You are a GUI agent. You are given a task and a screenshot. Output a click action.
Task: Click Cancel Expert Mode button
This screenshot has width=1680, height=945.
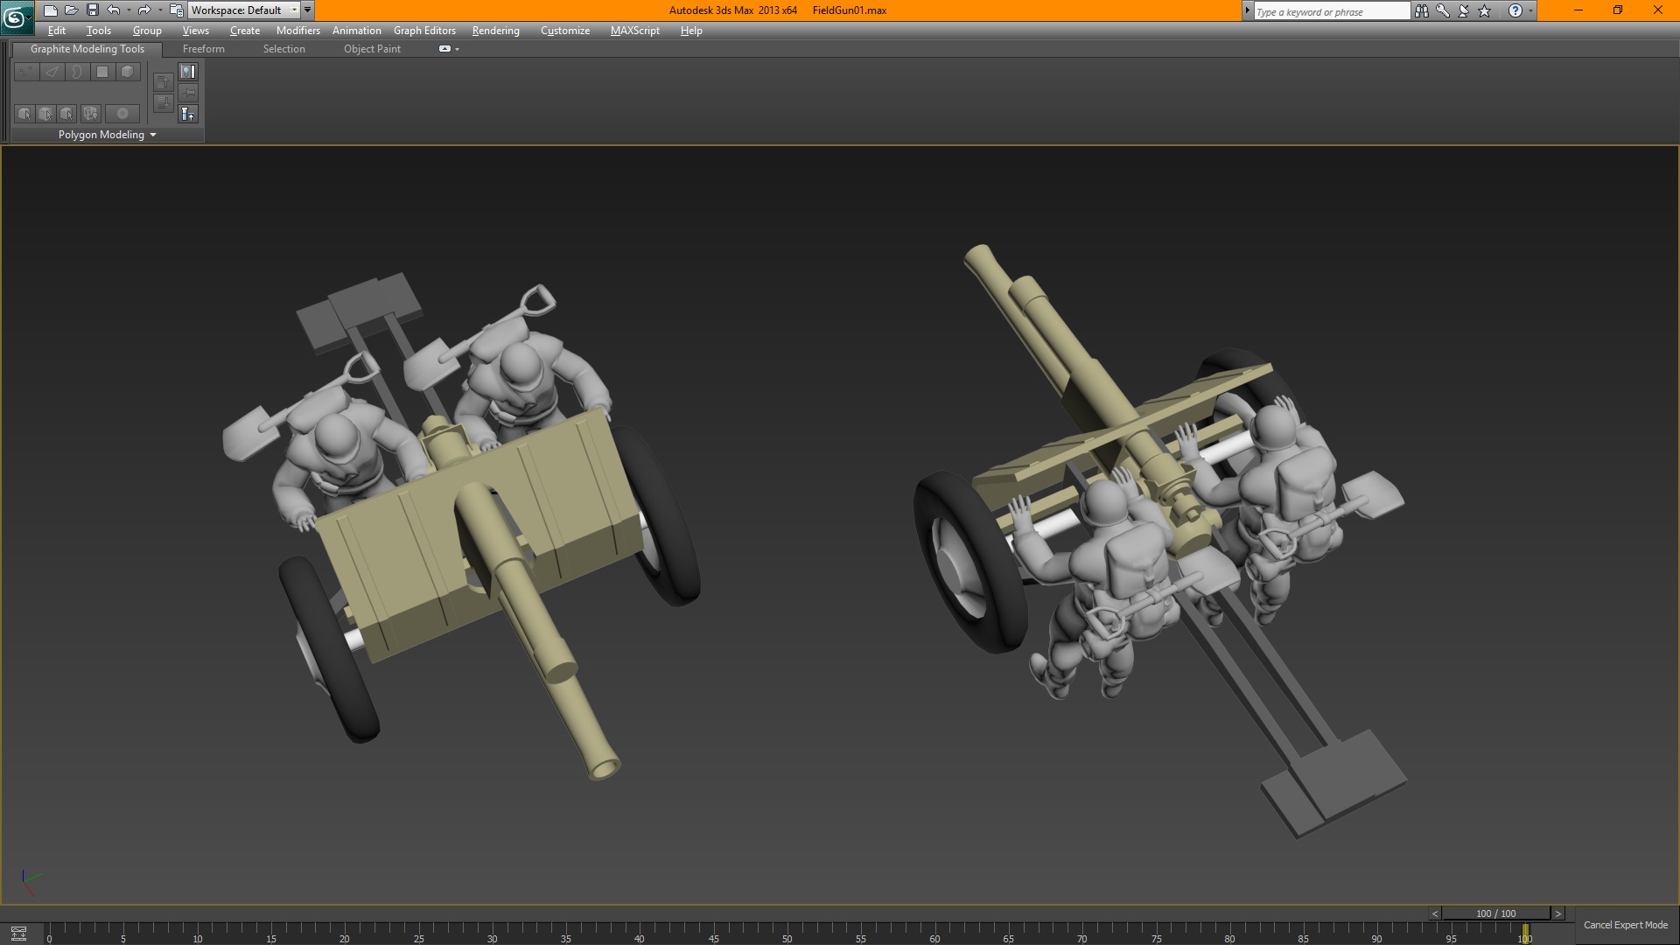(1625, 925)
